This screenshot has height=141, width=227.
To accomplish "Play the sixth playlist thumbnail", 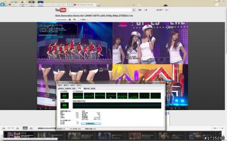I will (x=165, y=135).
